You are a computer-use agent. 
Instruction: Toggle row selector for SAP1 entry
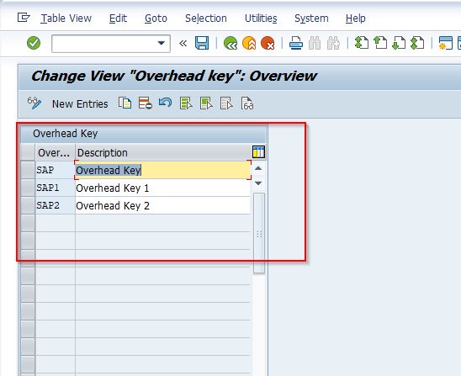[x=28, y=188]
